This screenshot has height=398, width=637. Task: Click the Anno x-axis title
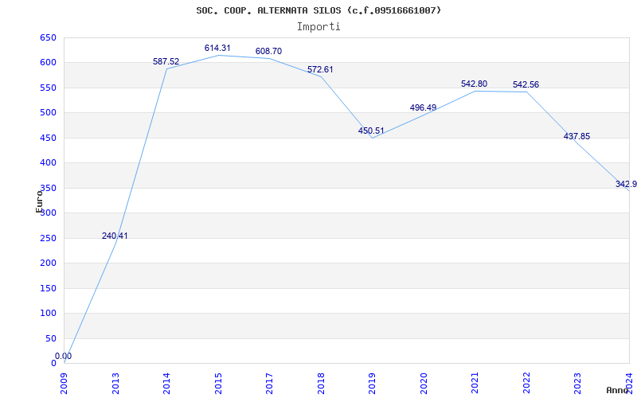coord(618,390)
